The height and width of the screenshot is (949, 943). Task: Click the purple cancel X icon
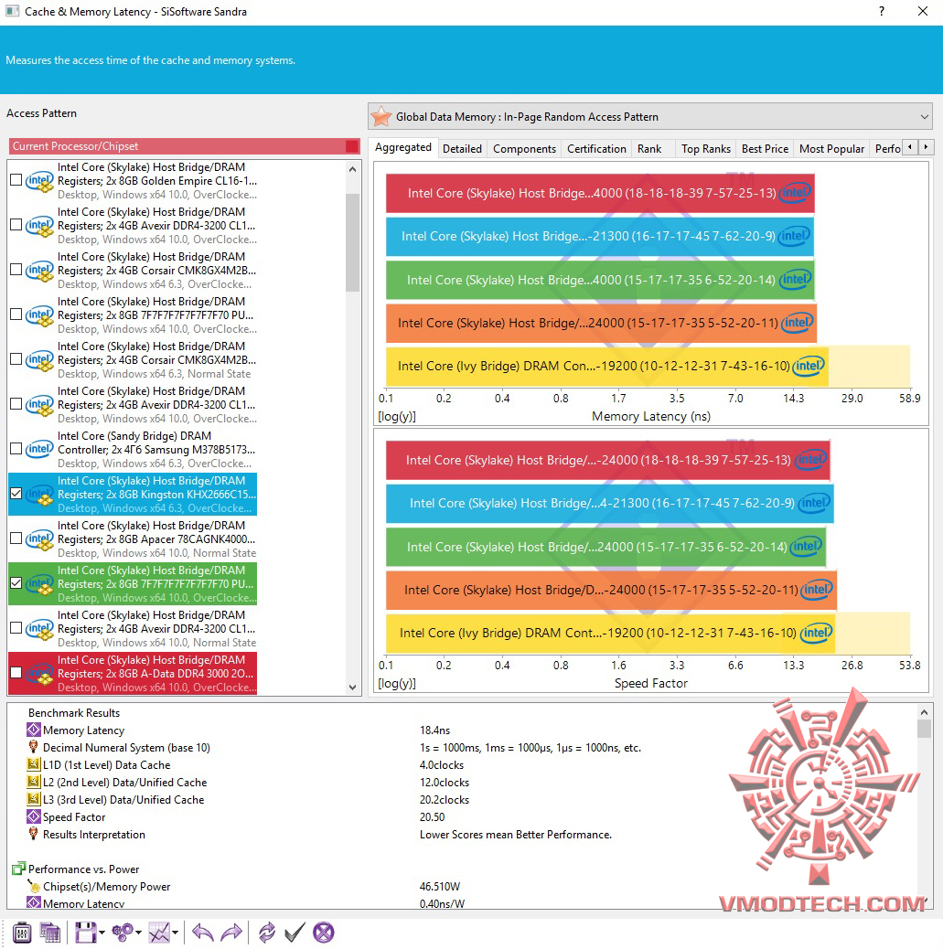pos(324,932)
